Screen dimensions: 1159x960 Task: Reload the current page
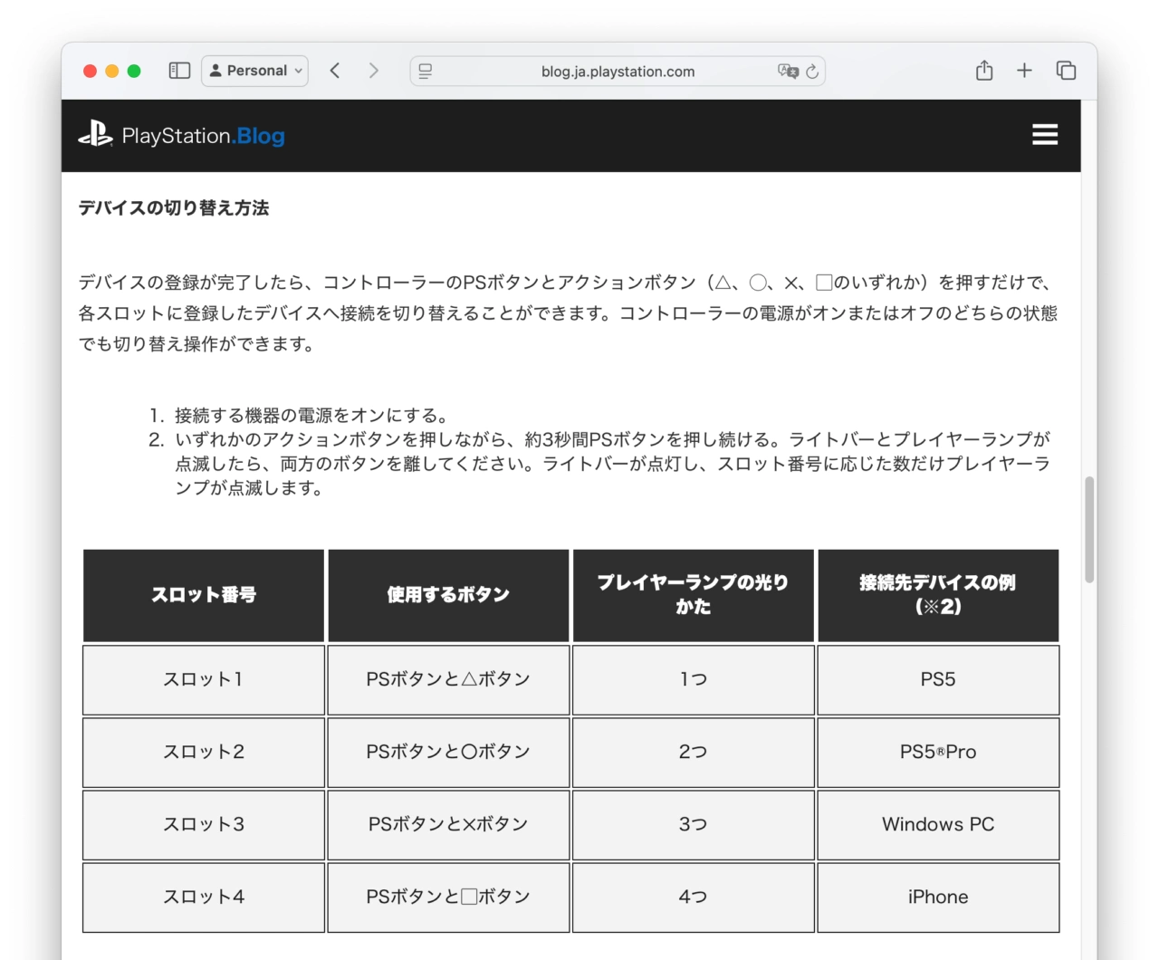[x=812, y=71]
